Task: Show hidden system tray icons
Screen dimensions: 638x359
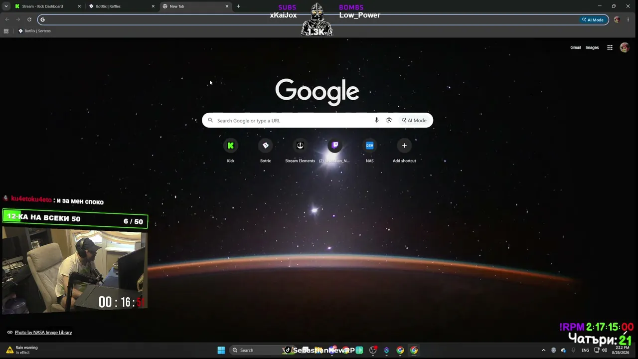Action: click(x=543, y=350)
